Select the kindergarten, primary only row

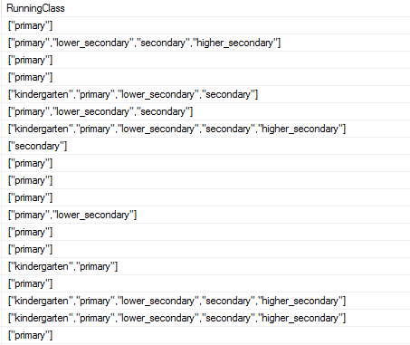205,266
